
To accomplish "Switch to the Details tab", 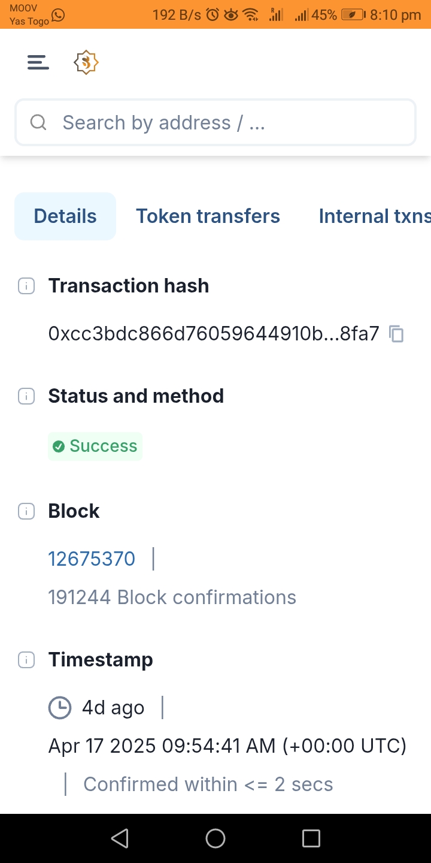I will tap(65, 216).
